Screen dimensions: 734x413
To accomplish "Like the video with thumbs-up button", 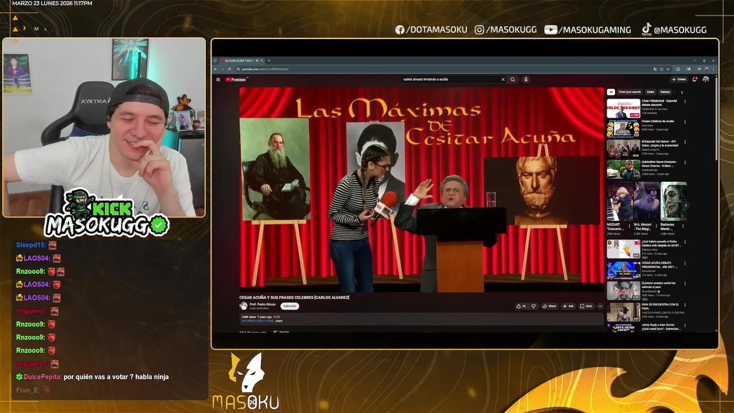I will (521, 306).
